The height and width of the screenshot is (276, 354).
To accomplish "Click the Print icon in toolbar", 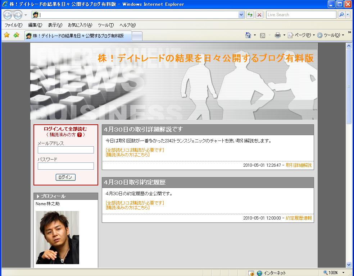I will tap(277, 35).
